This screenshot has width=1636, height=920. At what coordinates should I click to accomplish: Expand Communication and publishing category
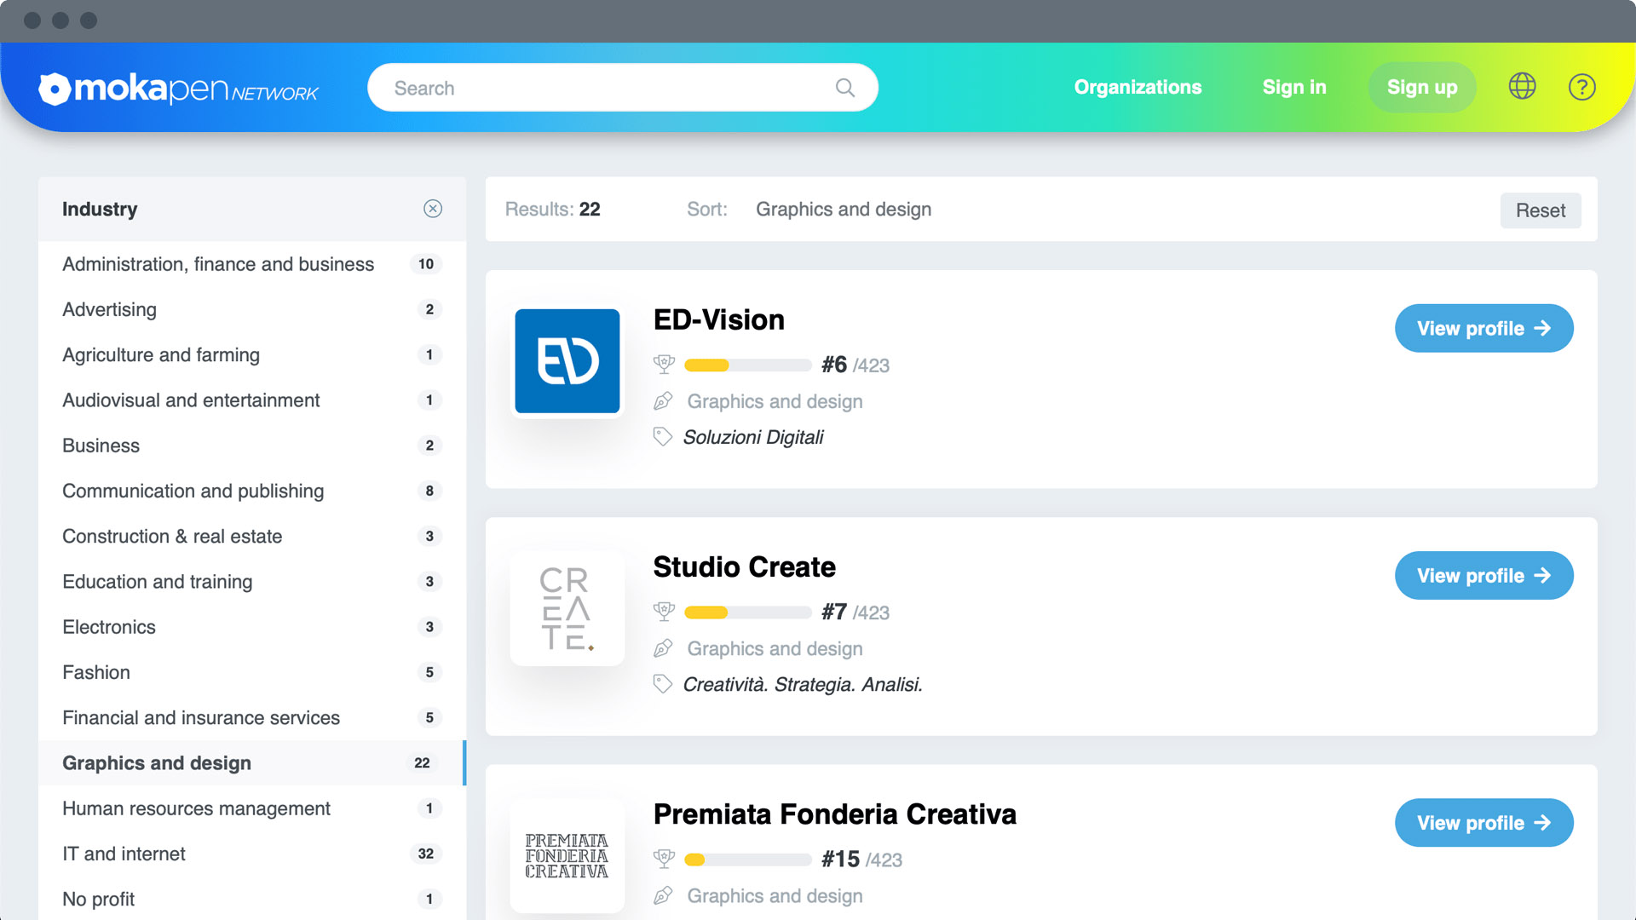coord(192,491)
